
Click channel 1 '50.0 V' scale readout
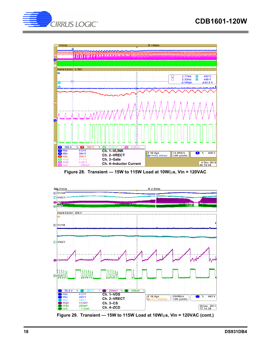coord(68,291)
